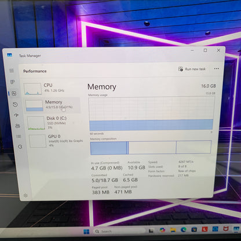Open the Users page icon

tap(17, 126)
